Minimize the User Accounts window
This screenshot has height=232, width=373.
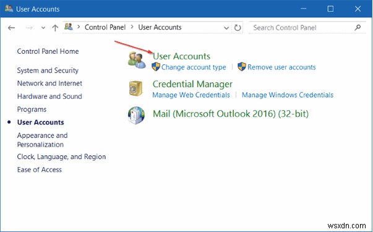click(303, 9)
